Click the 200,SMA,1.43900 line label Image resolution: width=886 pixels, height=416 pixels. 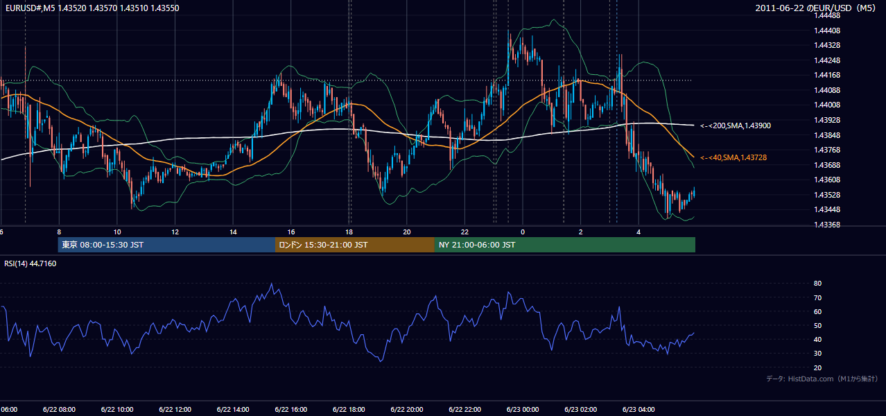coord(735,126)
